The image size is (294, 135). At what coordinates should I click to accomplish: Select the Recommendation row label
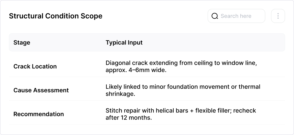38,114
